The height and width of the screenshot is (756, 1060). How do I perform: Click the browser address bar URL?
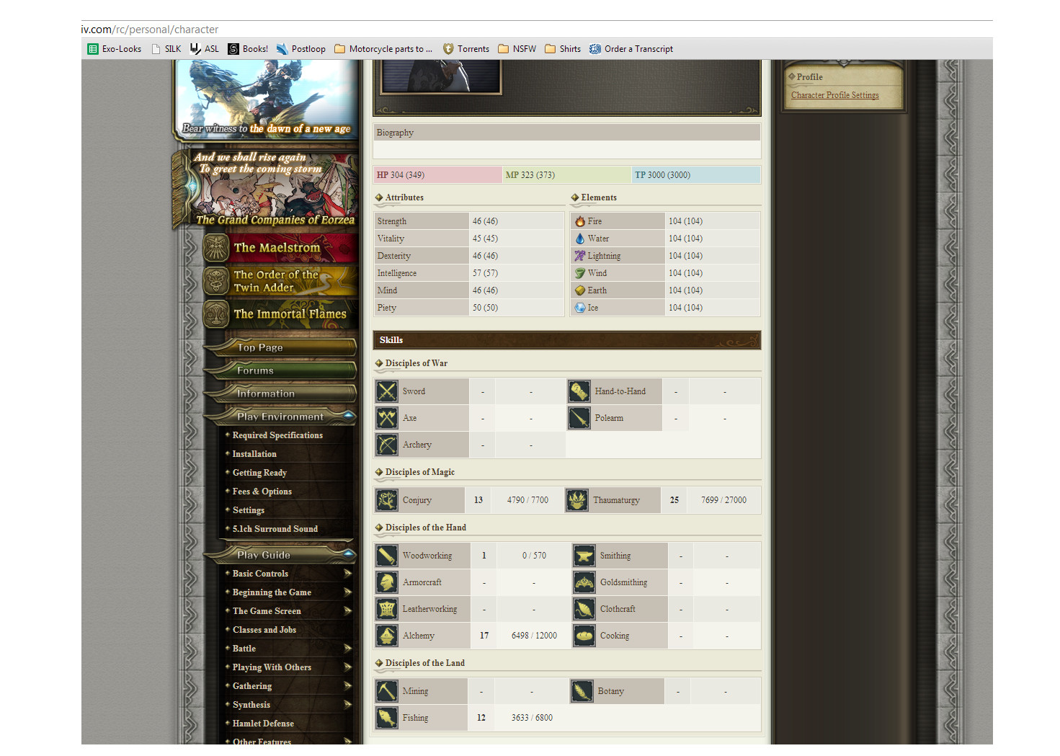click(150, 30)
